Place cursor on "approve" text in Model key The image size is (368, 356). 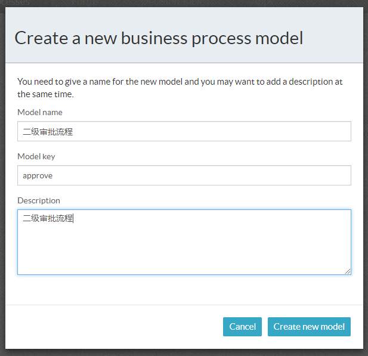click(38, 176)
